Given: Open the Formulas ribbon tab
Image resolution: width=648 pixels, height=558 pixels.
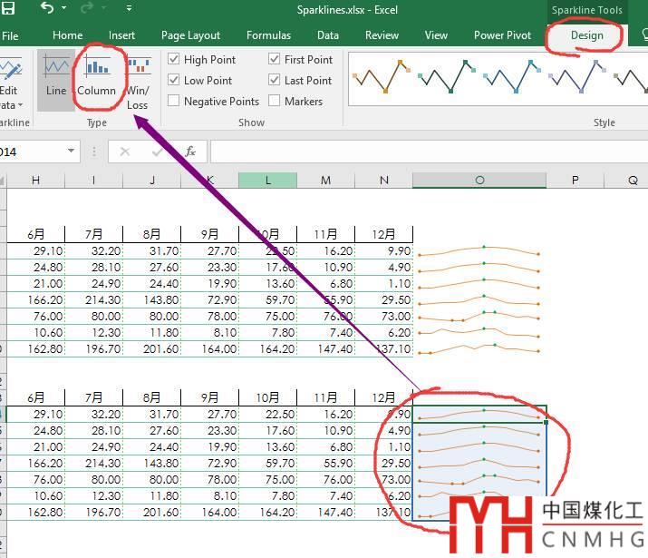Looking at the screenshot, I should click(x=268, y=35).
